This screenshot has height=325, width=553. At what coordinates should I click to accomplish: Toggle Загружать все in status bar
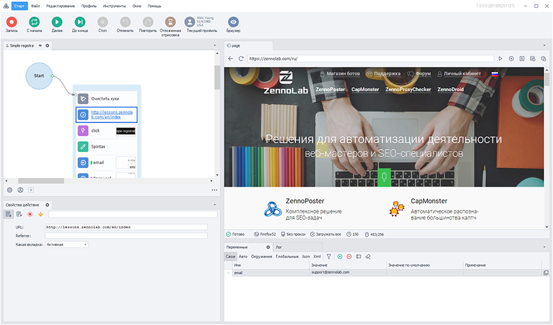(325, 234)
